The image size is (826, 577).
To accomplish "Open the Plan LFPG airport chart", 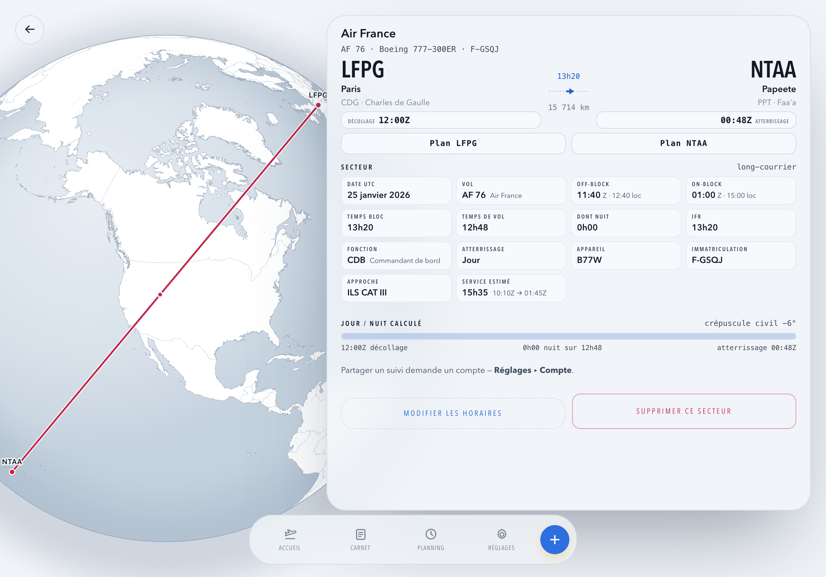I will pos(453,143).
